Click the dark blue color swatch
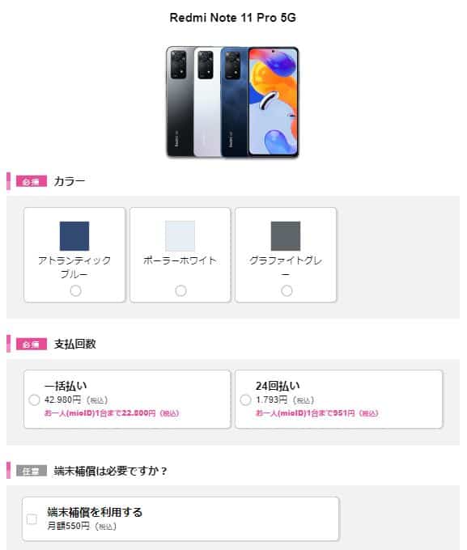Image resolution: width=467 pixels, height=550 pixels. 74,235
